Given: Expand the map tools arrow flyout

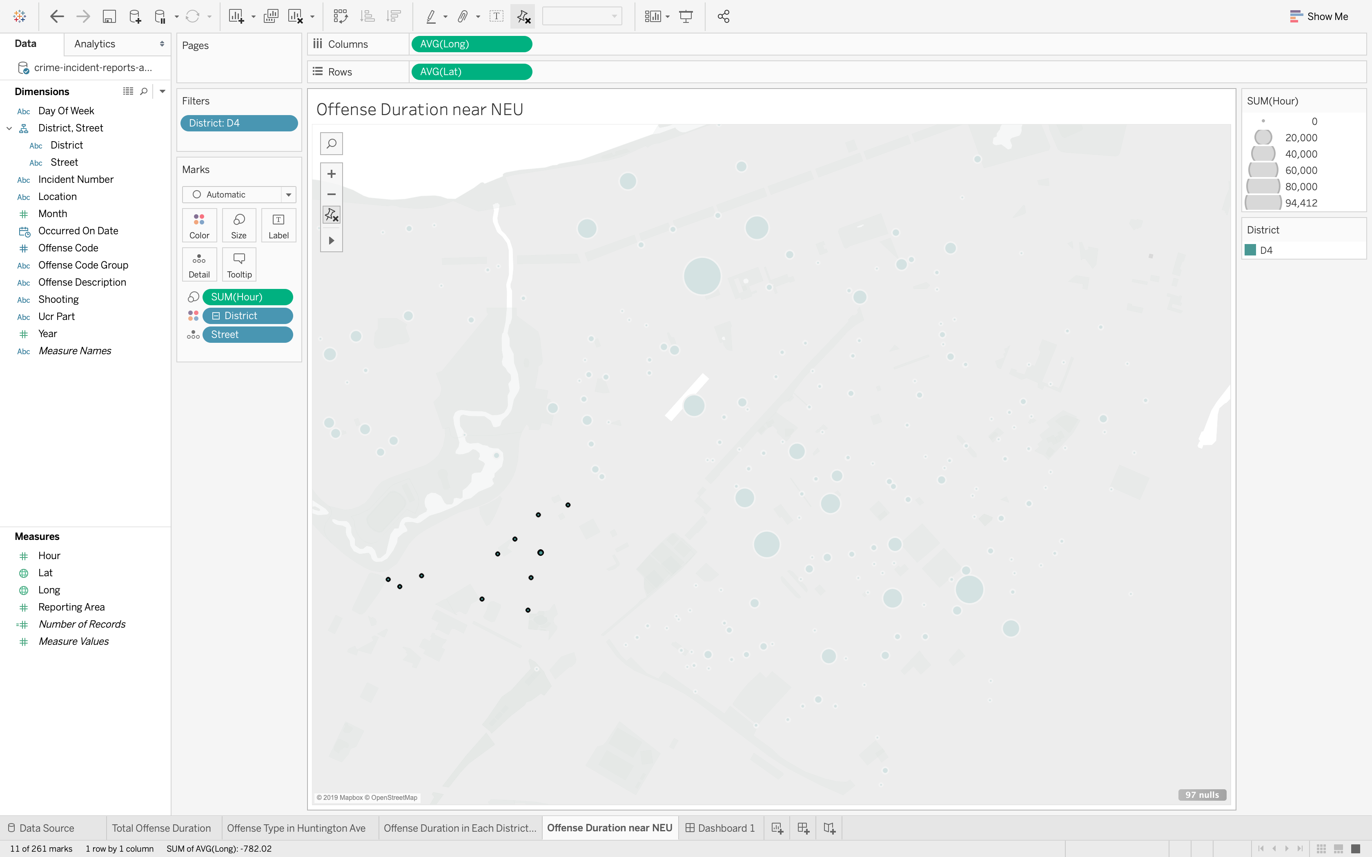Looking at the screenshot, I should click(x=331, y=240).
